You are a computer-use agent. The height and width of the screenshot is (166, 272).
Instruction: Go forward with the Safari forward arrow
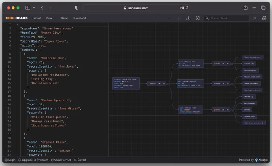click(x=50, y=8)
